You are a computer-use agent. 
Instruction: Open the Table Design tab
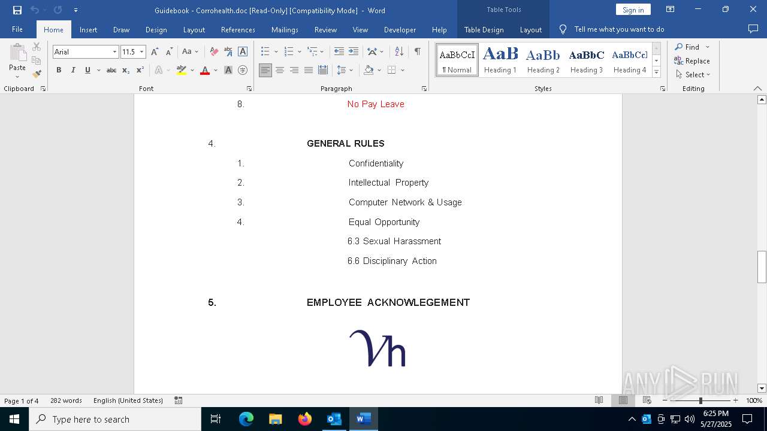(484, 29)
